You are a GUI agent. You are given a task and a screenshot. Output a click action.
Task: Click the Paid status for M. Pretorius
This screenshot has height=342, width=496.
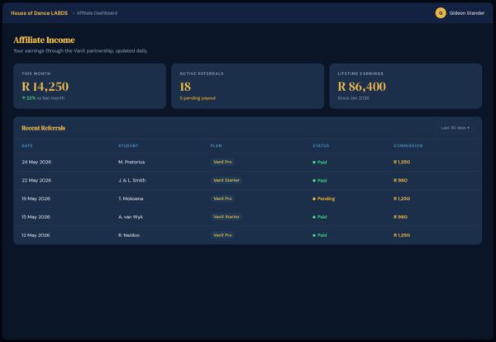pos(320,162)
